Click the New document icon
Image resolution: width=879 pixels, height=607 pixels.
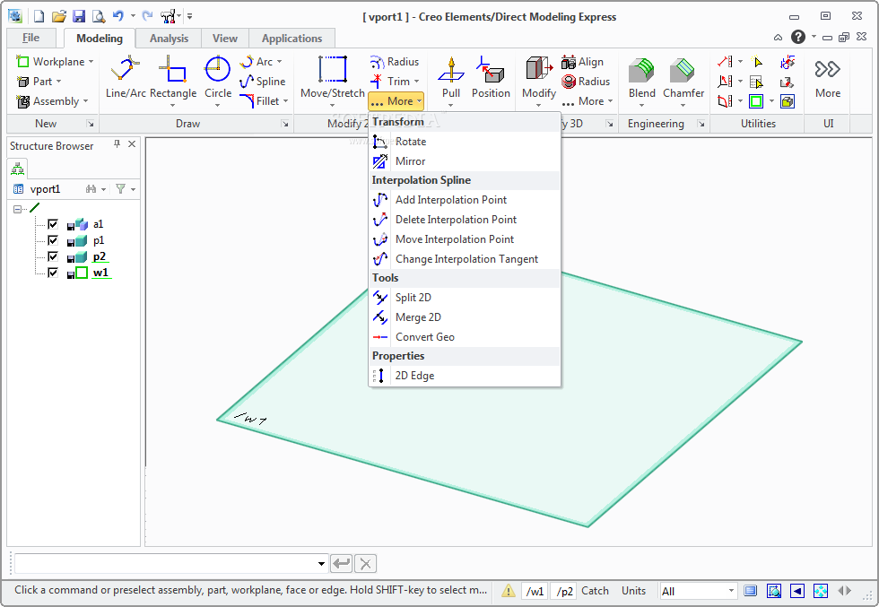pos(39,16)
